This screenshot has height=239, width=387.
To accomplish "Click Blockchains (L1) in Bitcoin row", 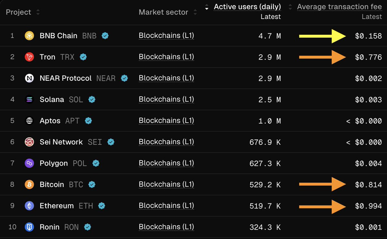I will click(166, 184).
